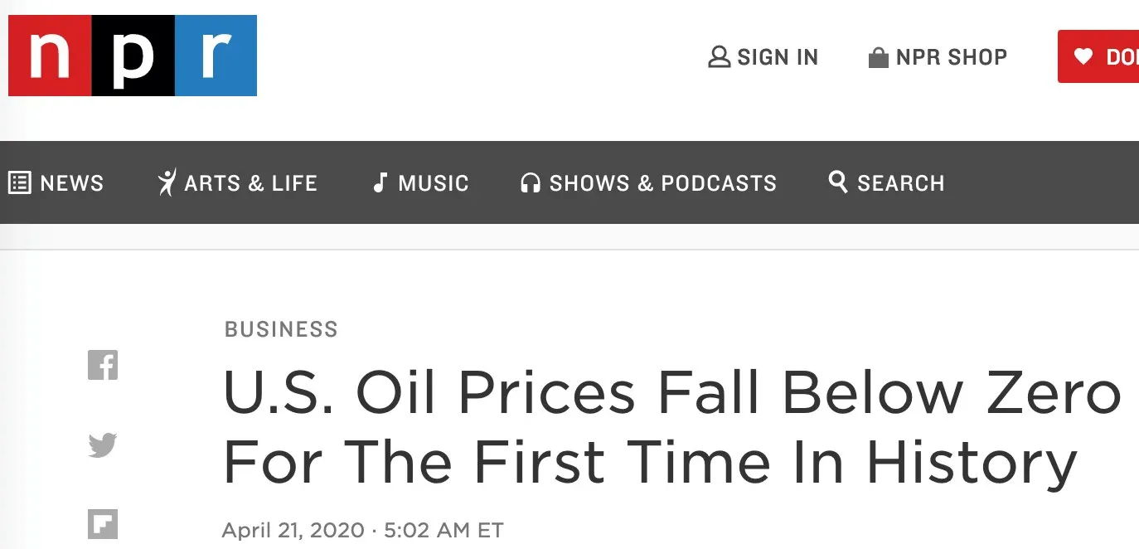Click the Sign In link text

pos(778,57)
